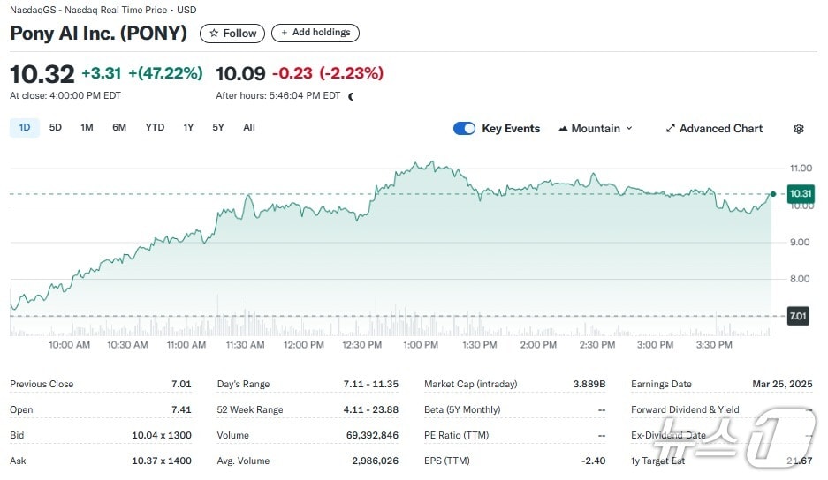Click the plus icon in Add holdings
The width and height of the screenshot is (828, 480).
coord(284,33)
